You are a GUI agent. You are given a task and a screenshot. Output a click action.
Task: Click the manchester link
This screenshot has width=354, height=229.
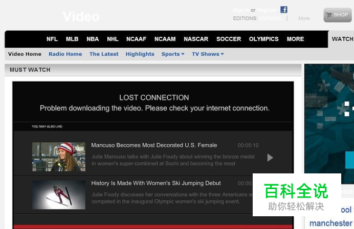click(x=331, y=223)
